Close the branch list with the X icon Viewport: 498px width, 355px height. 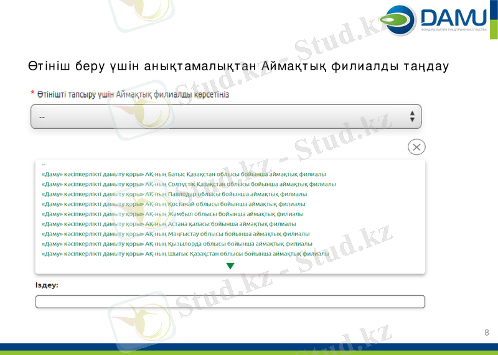(416, 147)
